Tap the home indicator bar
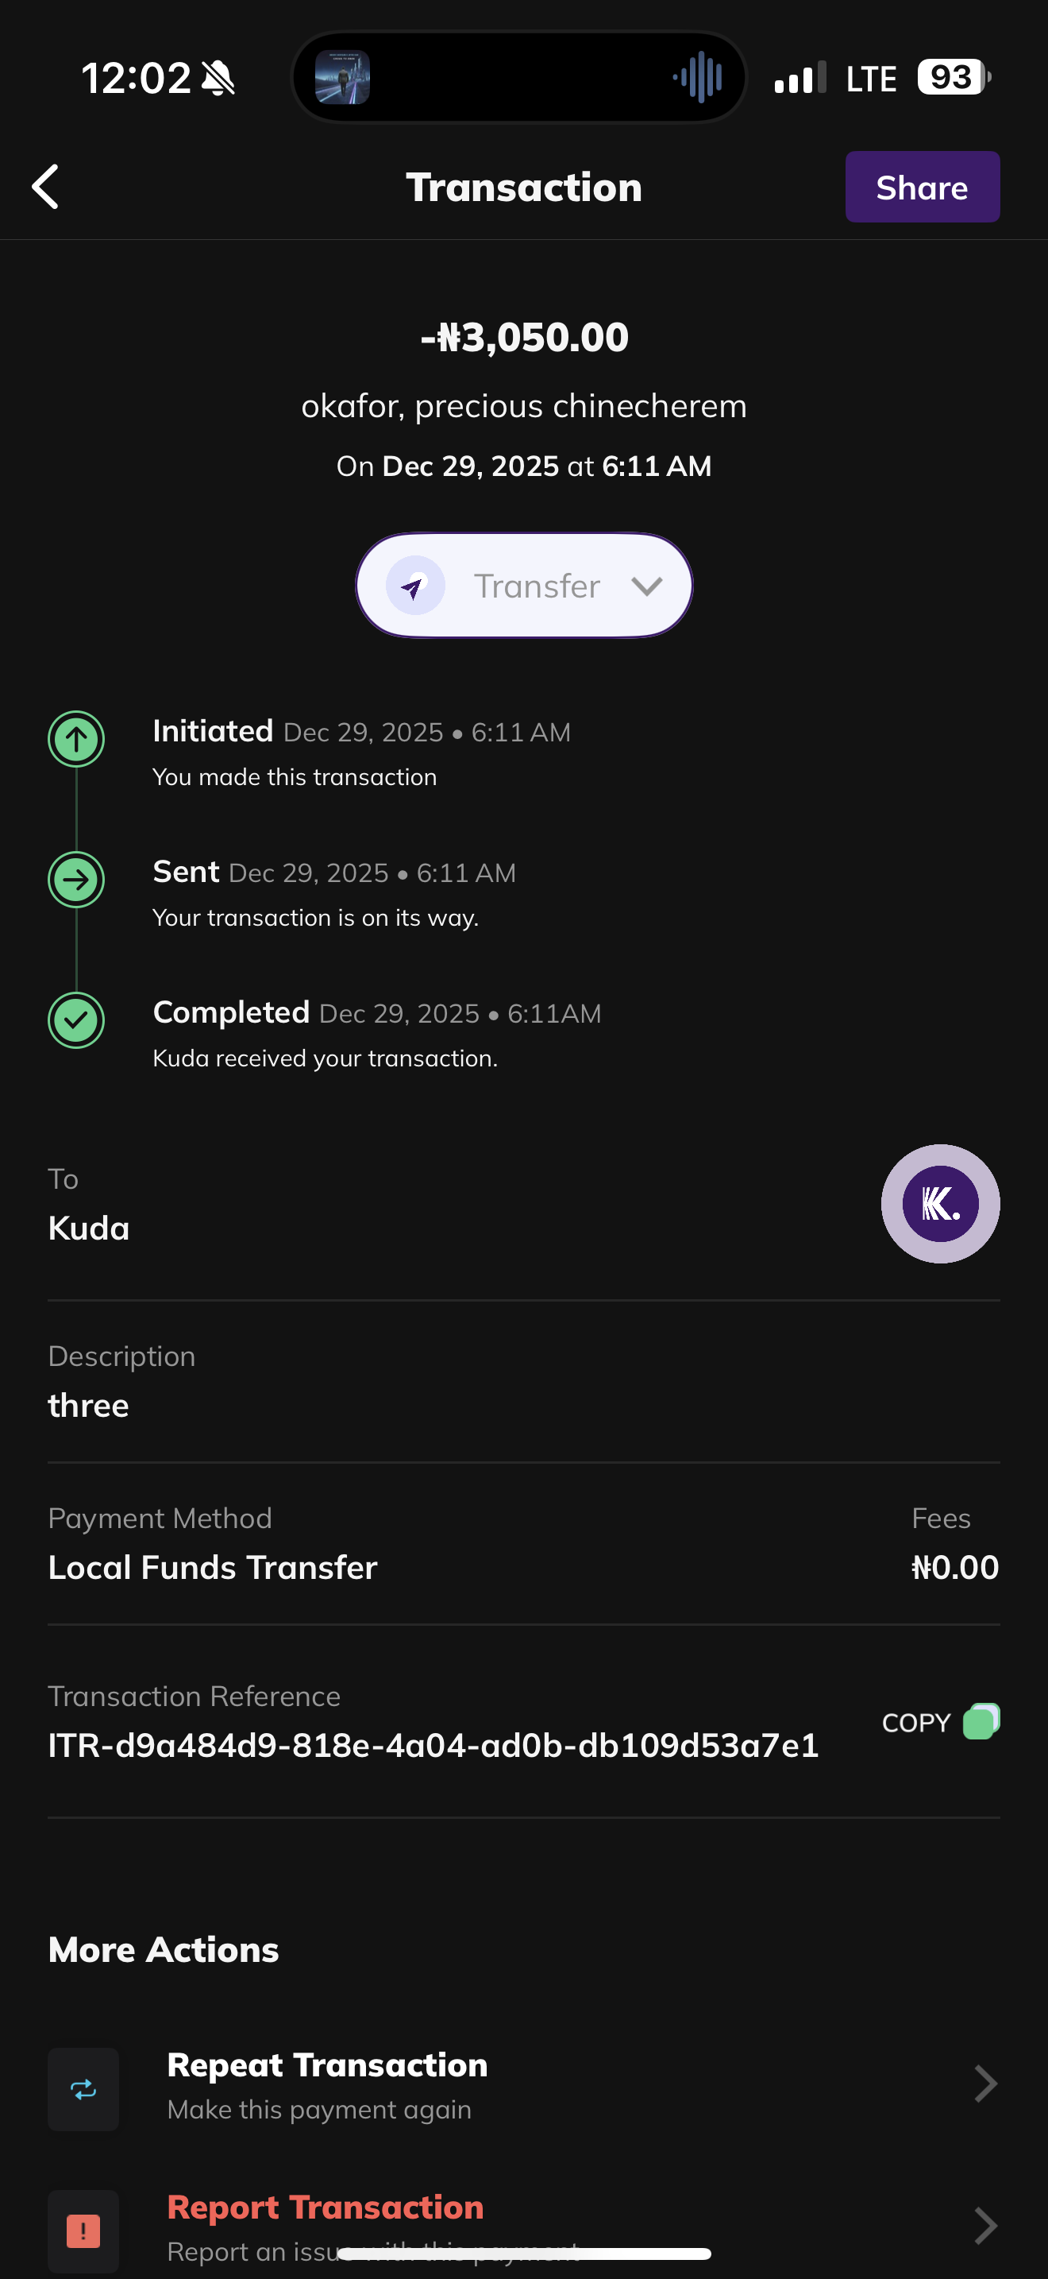Image resolution: width=1048 pixels, height=2279 pixels. coord(524,2254)
